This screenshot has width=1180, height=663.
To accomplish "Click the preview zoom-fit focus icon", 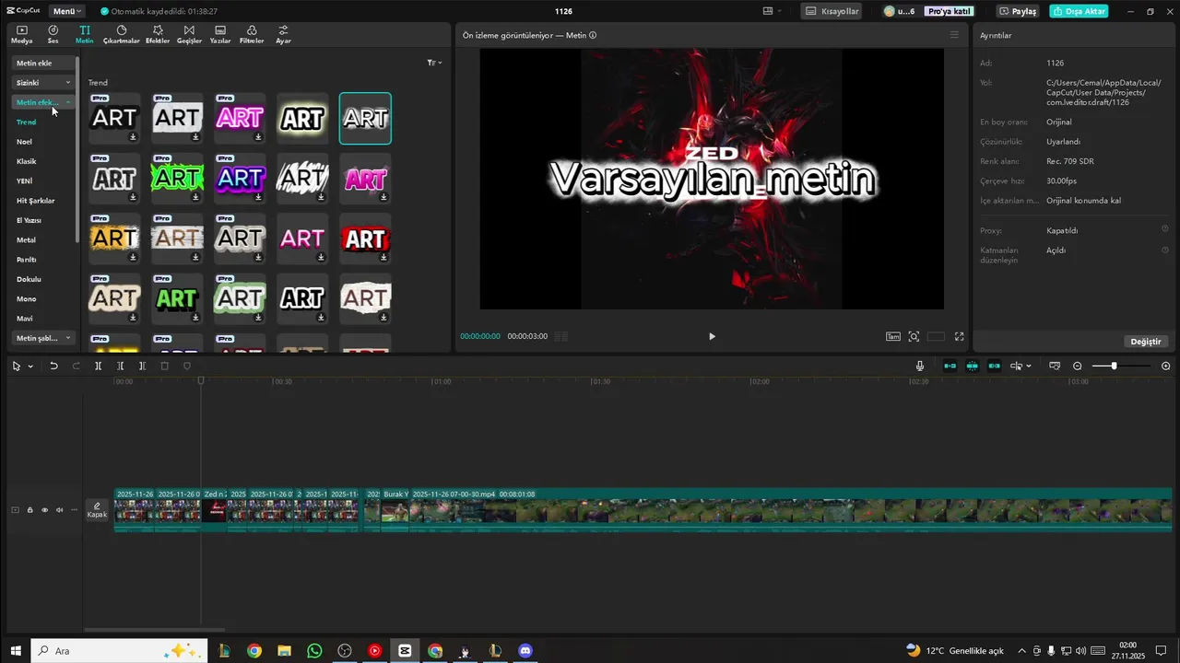I will (914, 336).
